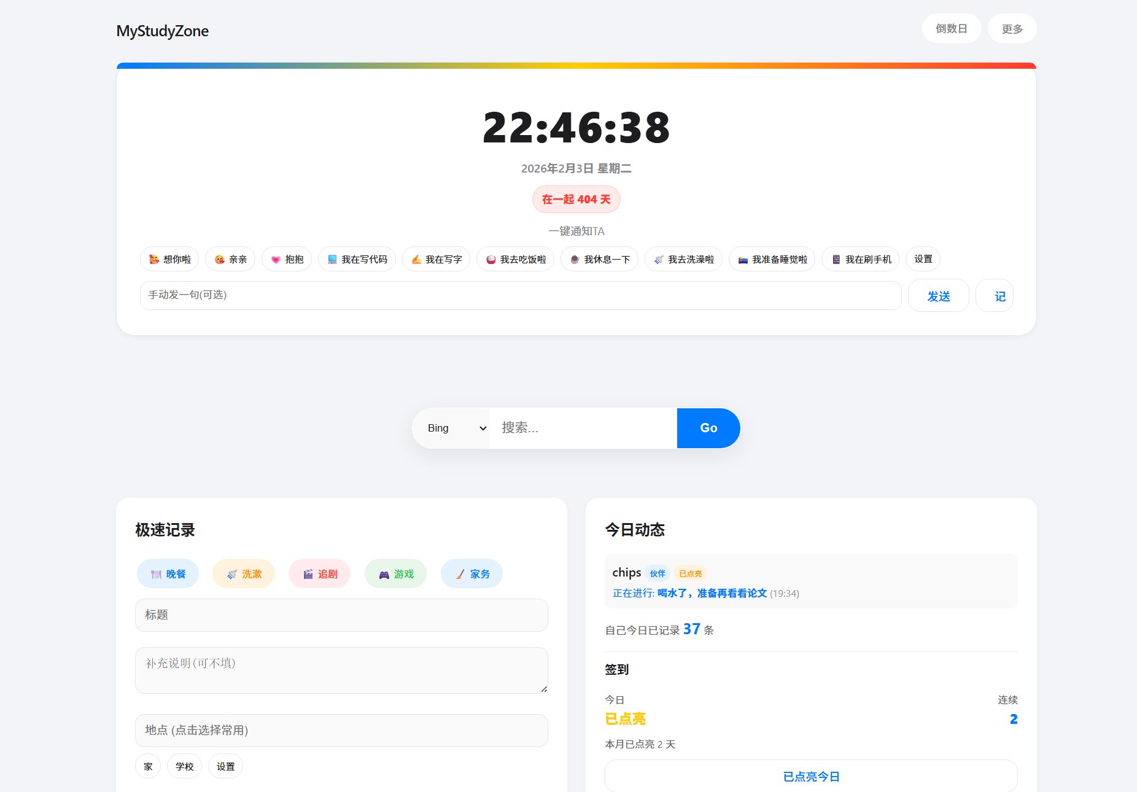Select the 亲亲 kiss status chip

pyautogui.click(x=230, y=259)
